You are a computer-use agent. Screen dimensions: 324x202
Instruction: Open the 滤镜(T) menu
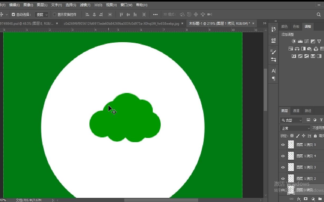pos(85,5)
